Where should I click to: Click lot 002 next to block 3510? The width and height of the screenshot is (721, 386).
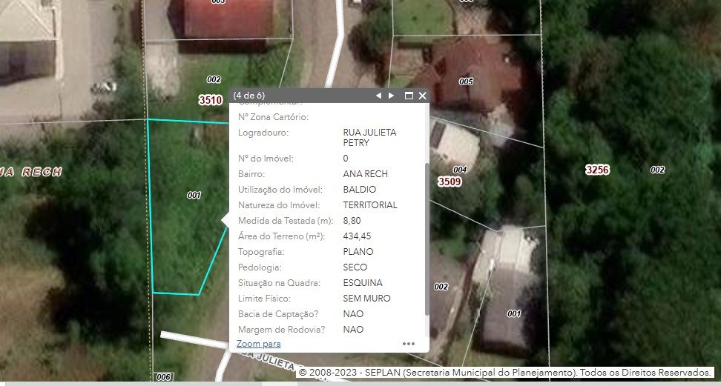tap(214, 79)
